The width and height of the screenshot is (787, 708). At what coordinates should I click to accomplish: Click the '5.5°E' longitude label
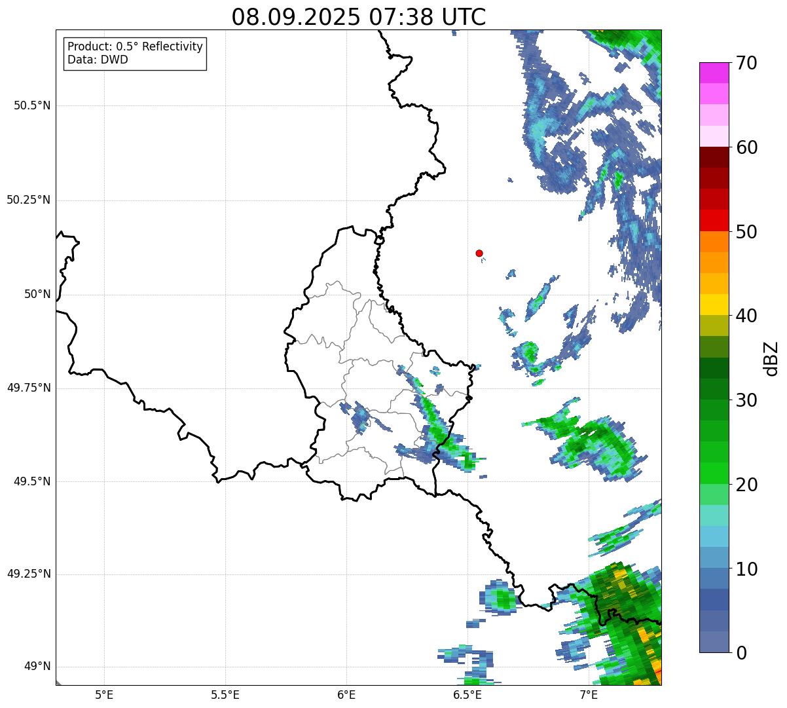coord(225,694)
